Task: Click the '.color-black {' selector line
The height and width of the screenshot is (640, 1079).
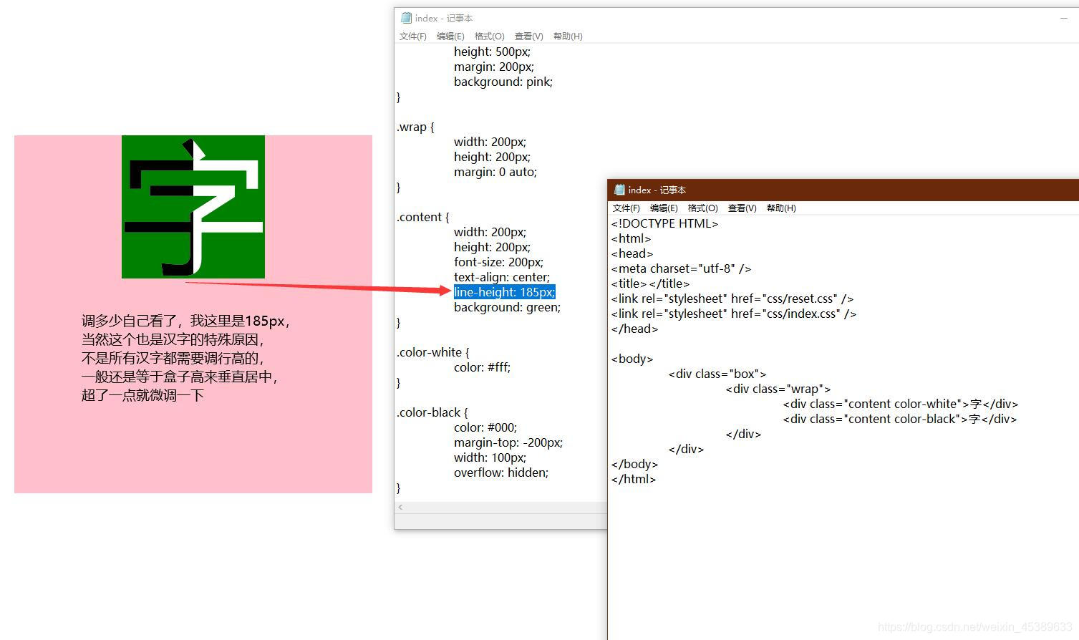Action: click(x=432, y=412)
